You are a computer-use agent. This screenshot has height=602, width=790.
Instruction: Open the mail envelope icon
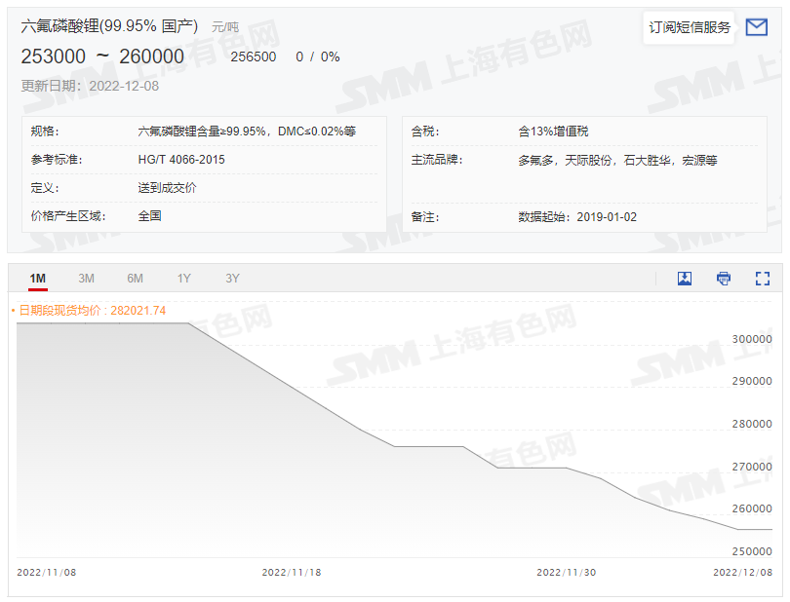pyautogui.click(x=756, y=27)
